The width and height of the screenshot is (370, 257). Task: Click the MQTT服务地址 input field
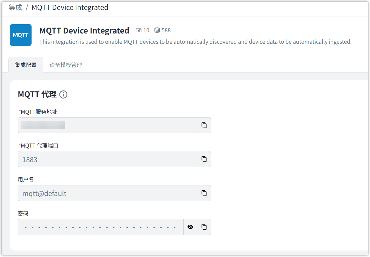coord(107,125)
